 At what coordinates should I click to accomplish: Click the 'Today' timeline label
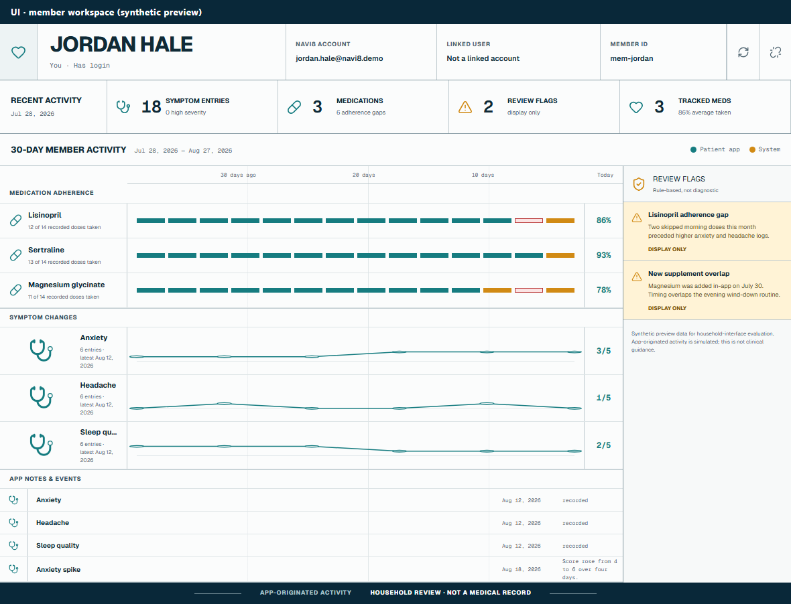tap(605, 175)
